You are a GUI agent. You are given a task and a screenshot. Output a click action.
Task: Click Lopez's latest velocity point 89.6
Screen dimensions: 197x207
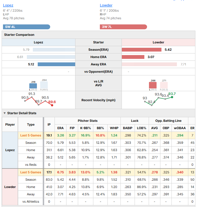pyautogui.click(x=52, y=105)
